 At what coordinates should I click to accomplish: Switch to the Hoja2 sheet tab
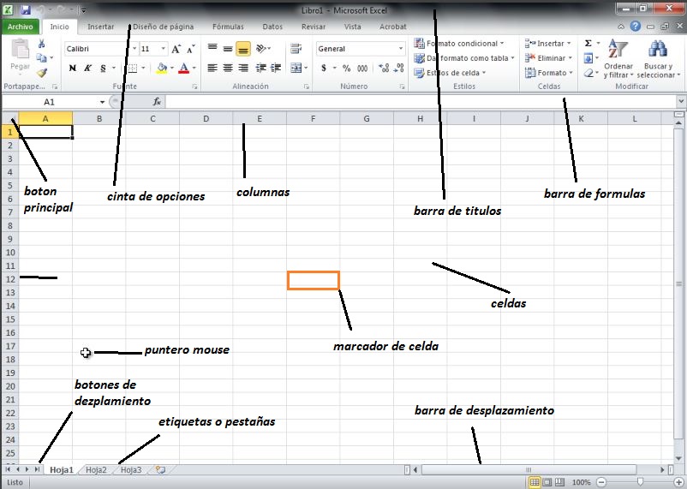(x=96, y=470)
